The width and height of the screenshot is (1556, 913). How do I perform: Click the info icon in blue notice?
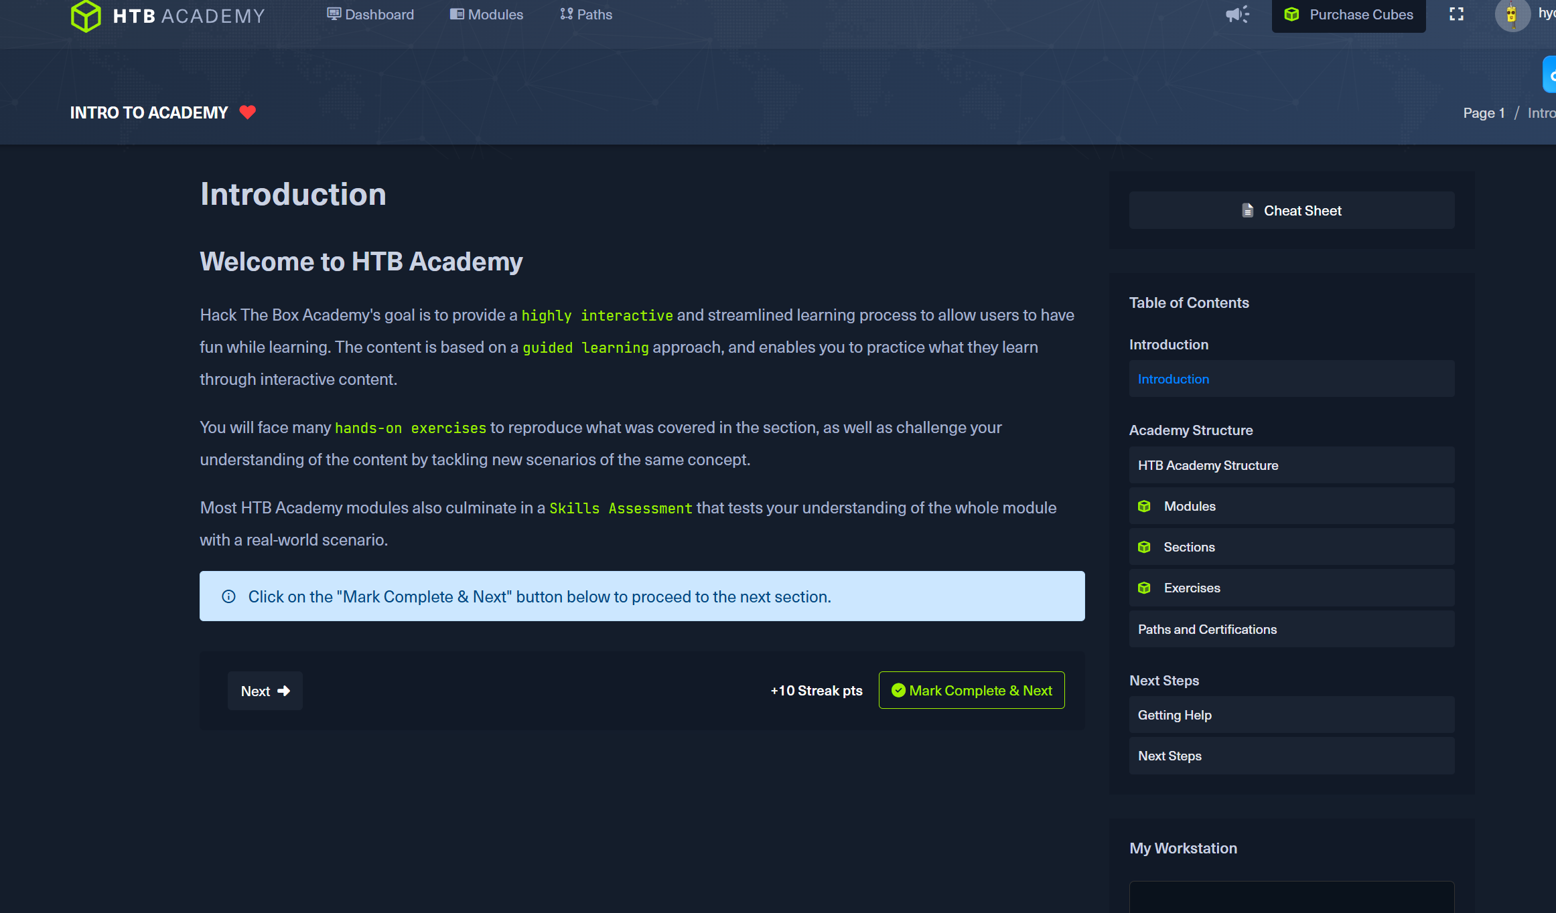tap(228, 596)
